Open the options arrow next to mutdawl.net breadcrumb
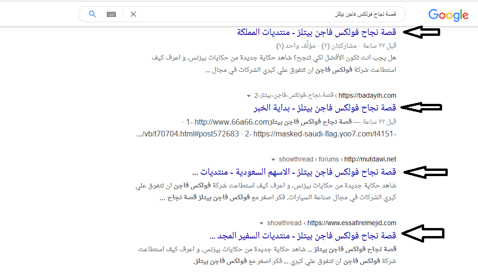The width and height of the screenshot is (478, 279). click(x=273, y=159)
